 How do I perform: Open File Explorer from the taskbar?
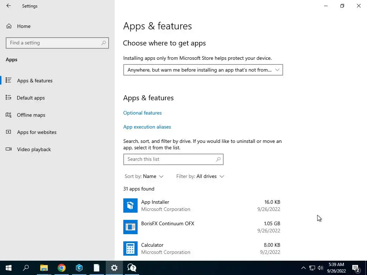(x=44, y=268)
